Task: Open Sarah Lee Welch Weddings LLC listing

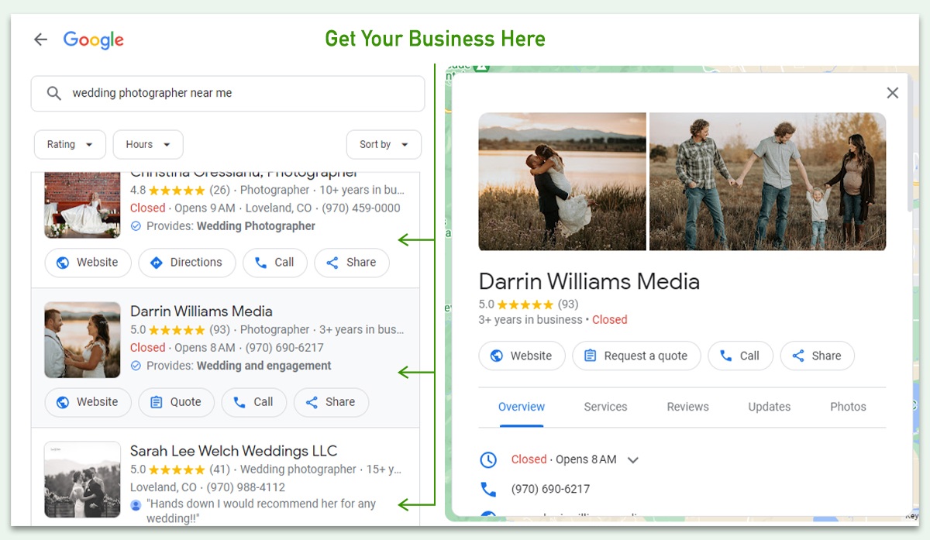Action: pyautogui.click(x=234, y=451)
